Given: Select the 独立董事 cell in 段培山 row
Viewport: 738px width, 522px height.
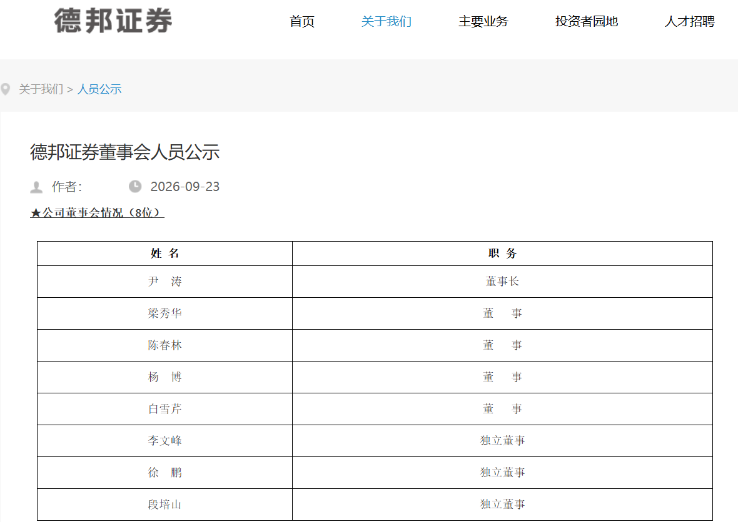Looking at the screenshot, I should [x=502, y=505].
